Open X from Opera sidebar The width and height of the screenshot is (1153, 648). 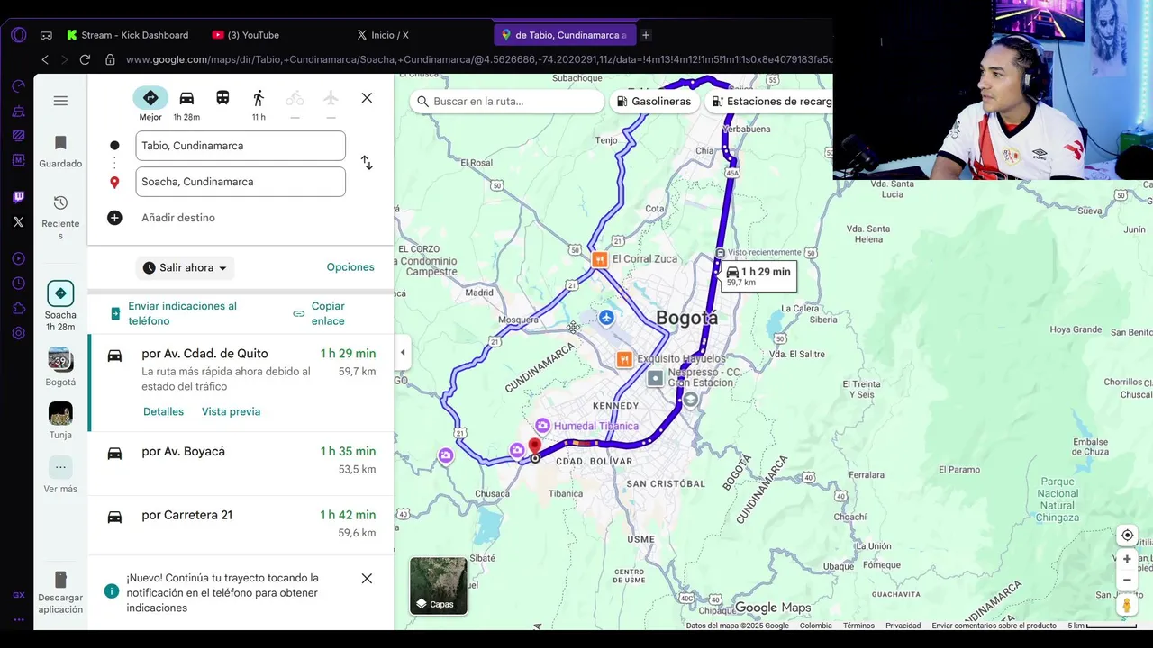pyautogui.click(x=18, y=221)
